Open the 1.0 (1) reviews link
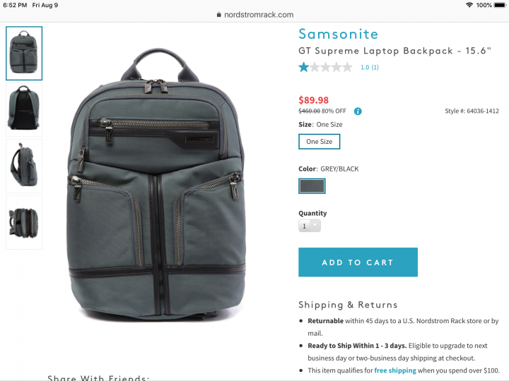509x381 pixels. 370,68
